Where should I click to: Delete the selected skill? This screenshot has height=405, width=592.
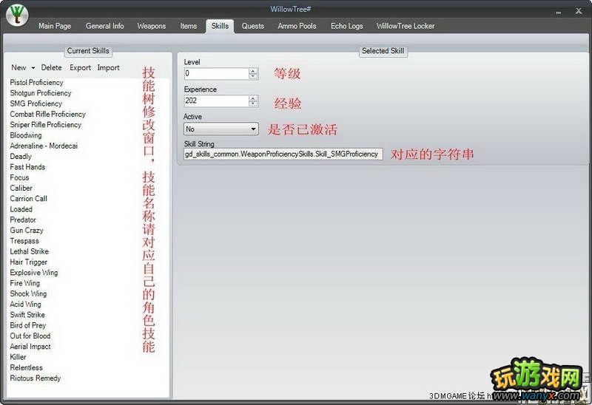[51, 67]
